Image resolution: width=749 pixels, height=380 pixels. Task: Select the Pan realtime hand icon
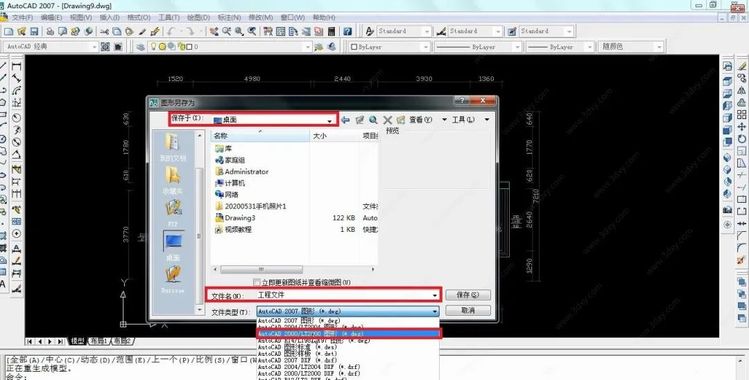(214, 31)
